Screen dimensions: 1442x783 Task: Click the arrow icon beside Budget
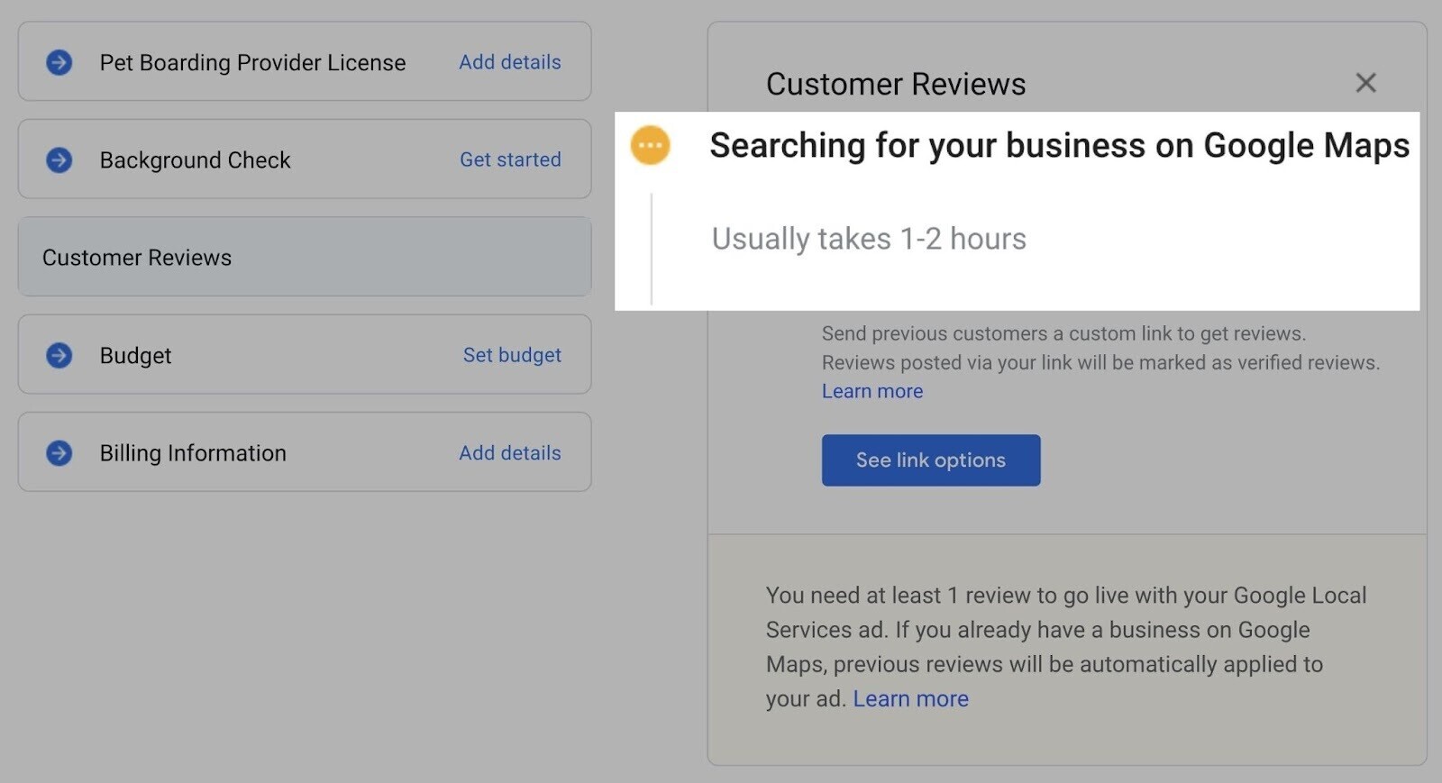pyautogui.click(x=59, y=355)
